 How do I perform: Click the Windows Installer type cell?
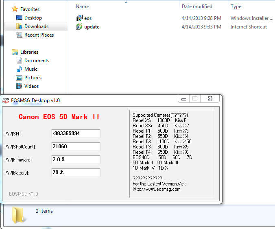[252, 18]
